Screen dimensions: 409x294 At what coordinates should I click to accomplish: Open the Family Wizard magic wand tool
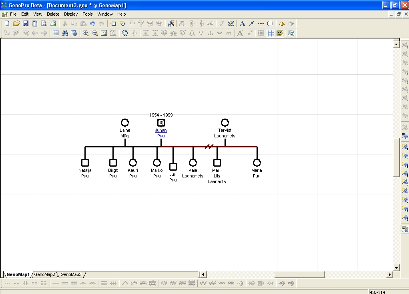click(171, 24)
